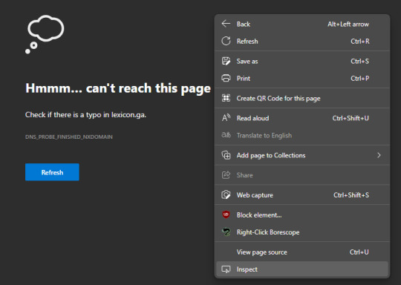
Task: Click the Print printer icon
Action: (x=226, y=78)
